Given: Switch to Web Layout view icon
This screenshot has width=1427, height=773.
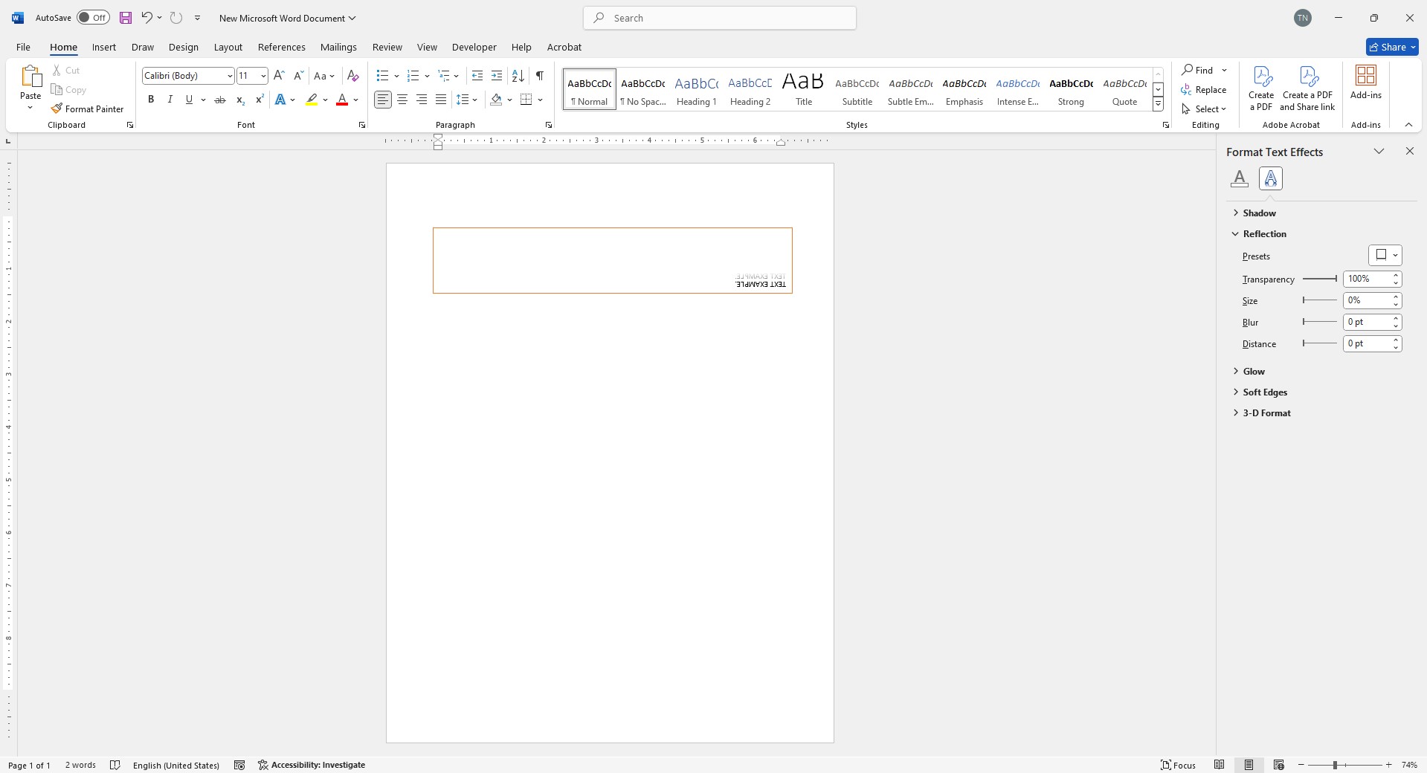Looking at the screenshot, I should pyautogui.click(x=1279, y=765).
